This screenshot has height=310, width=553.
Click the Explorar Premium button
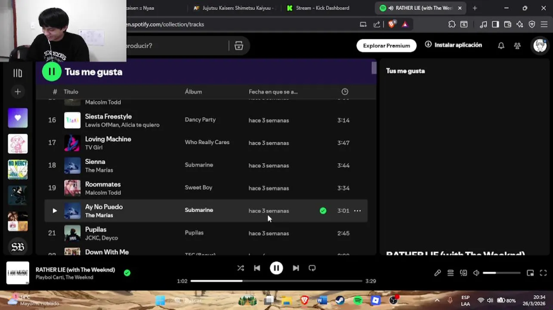pyautogui.click(x=386, y=46)
